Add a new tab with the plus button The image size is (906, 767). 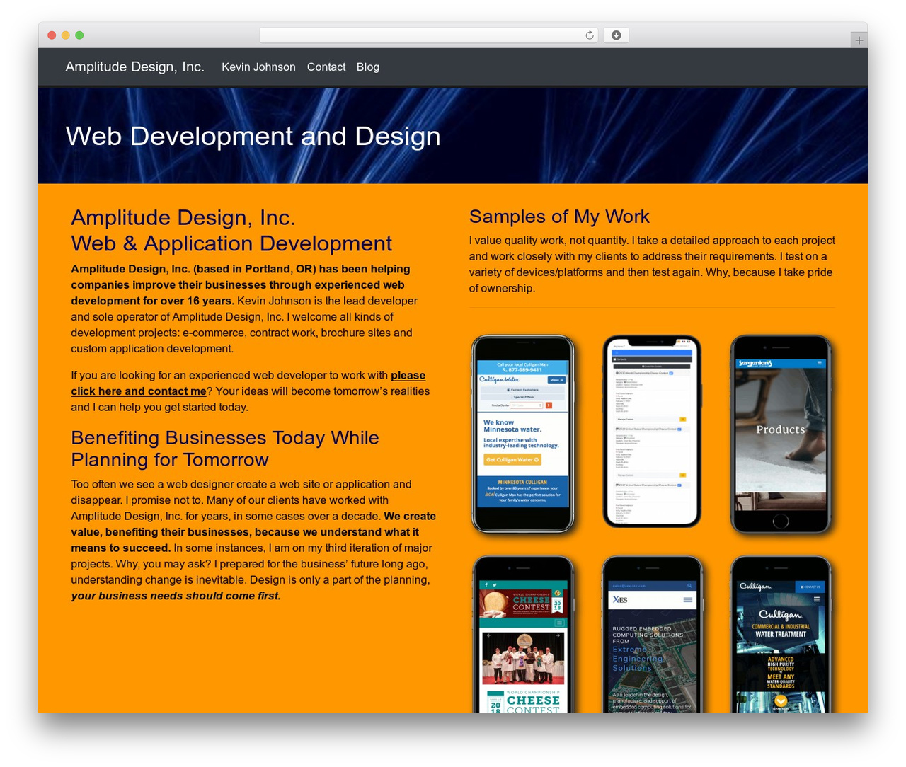[x=859, y=40]
